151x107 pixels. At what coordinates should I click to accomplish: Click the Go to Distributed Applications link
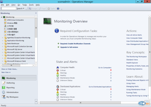pyautogui.click(x=100, y=87)
